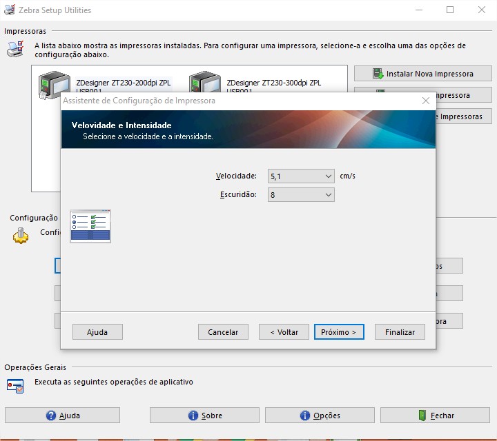Image resolution: width=497 pixels, height=441 pixels.
Task: Close the Assistente de Configuração dialog
Action: (426, 101)
